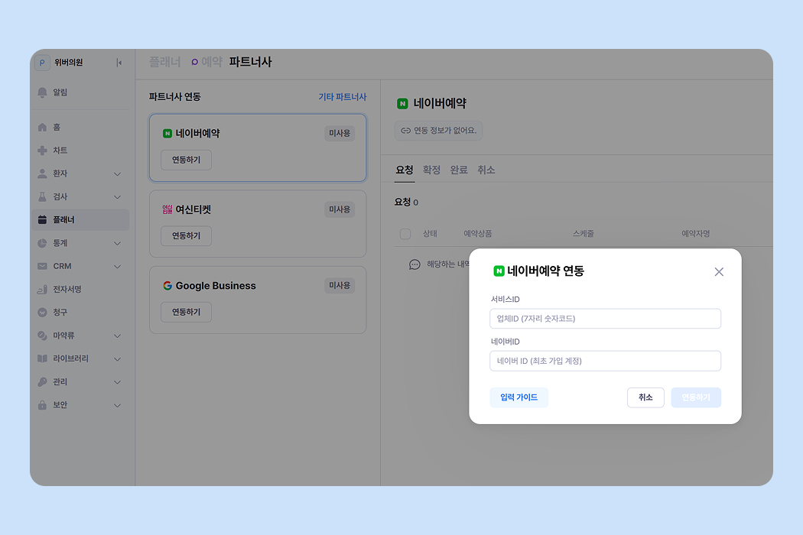Click the 검사 flask icon
This screenshot has width=803, height=535.
43,196
